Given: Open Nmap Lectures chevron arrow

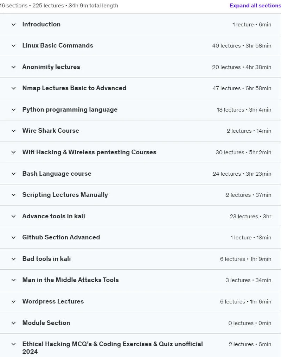Looking at the screenshot, I should tap(14, 88).
